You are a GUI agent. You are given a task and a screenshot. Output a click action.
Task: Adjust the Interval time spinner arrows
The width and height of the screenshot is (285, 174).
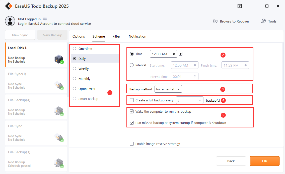[x=195, y=77]
